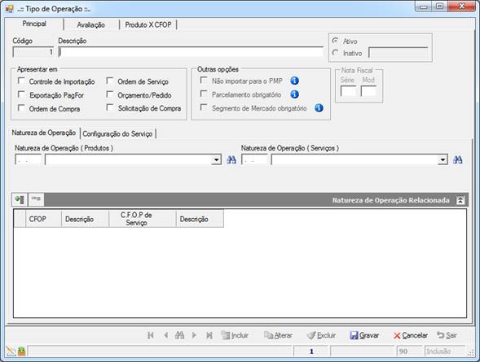Image resolution: width=480 pixels, height=362 pixels.
Task: Click the application icon in the title bar
Action: (9, 9)
